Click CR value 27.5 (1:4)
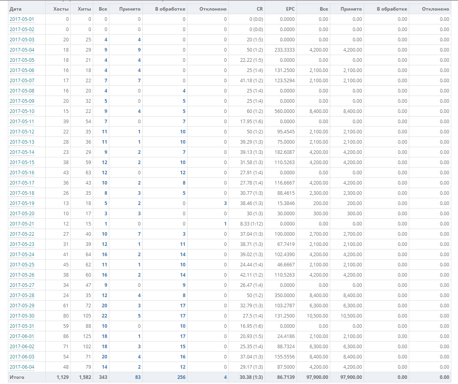 pyautogui.click(x=253, y=316)
